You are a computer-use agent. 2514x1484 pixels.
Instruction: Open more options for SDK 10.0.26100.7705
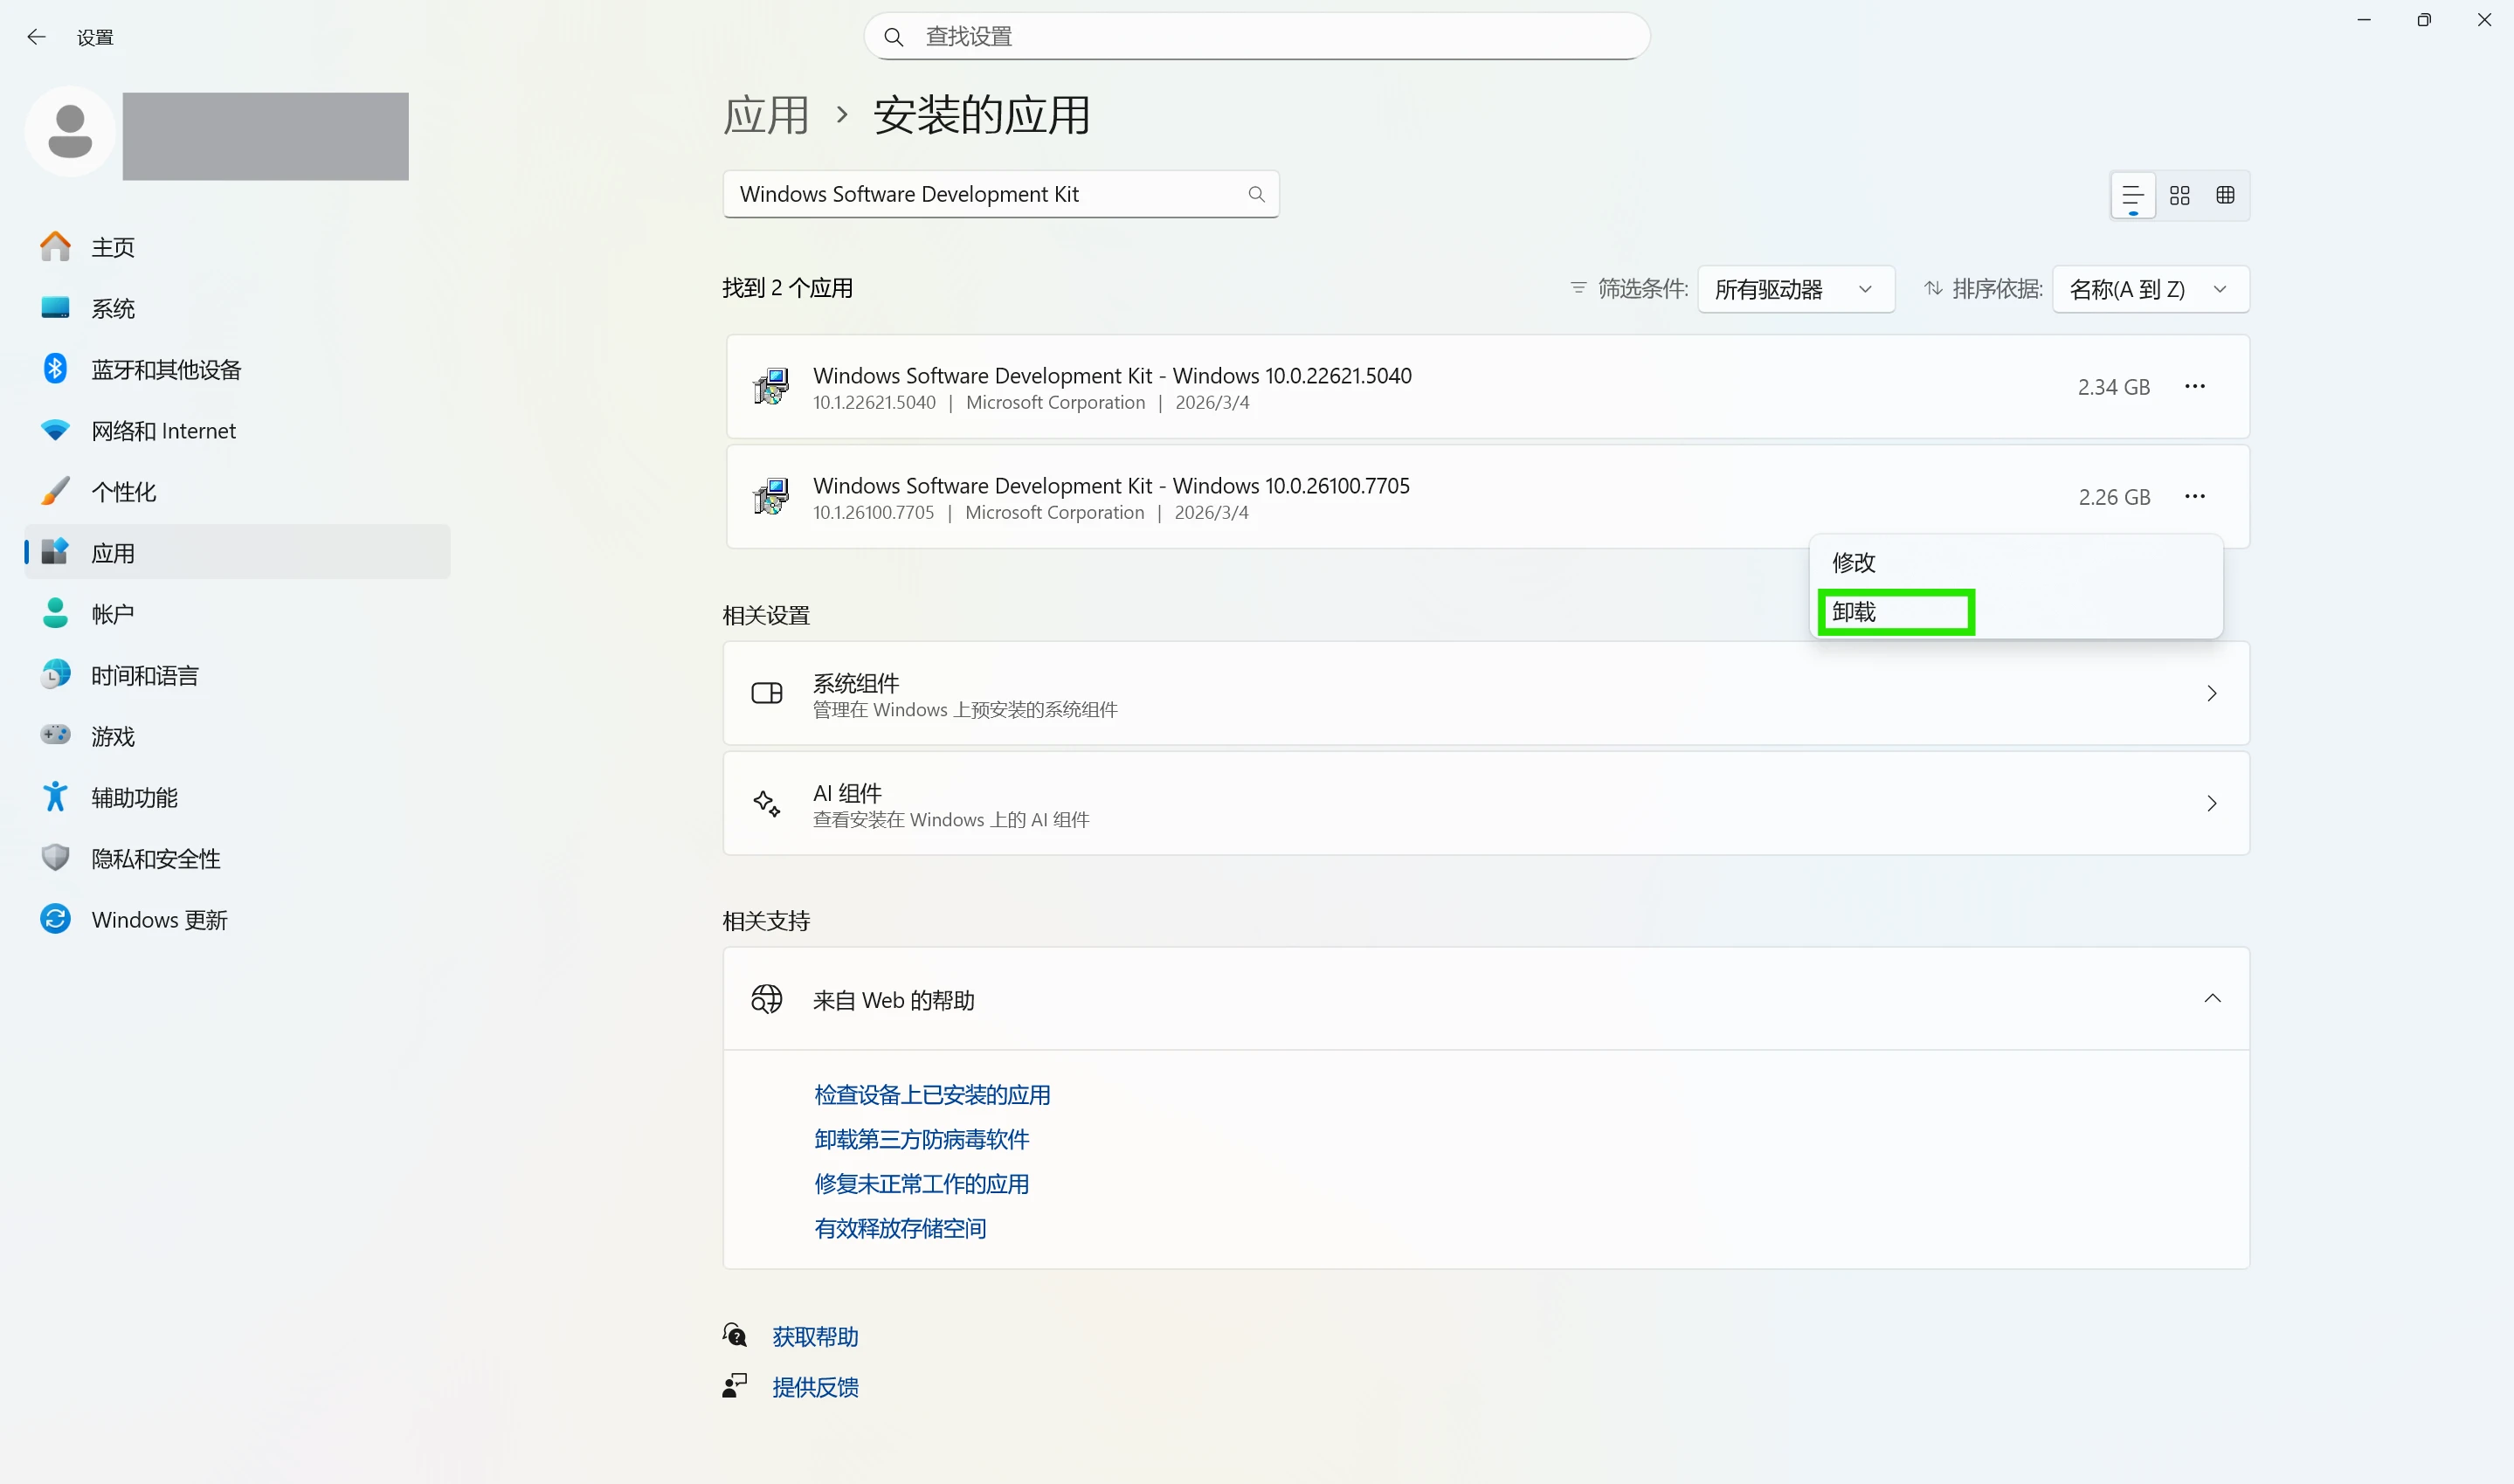point(2194,497)
